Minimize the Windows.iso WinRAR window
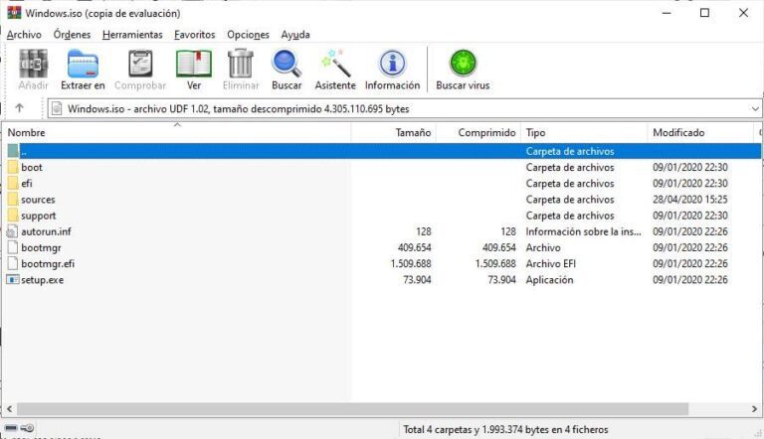 (667, 13)
